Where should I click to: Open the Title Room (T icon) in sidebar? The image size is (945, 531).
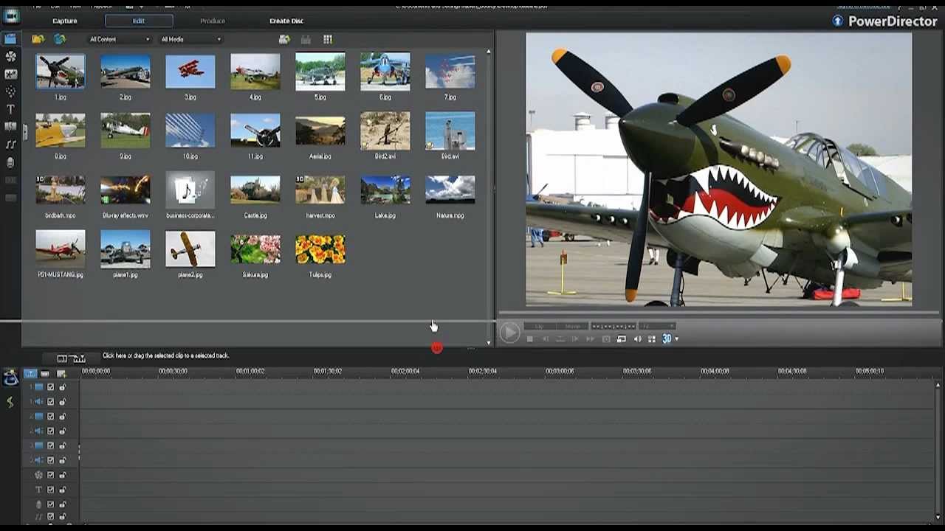10,109
